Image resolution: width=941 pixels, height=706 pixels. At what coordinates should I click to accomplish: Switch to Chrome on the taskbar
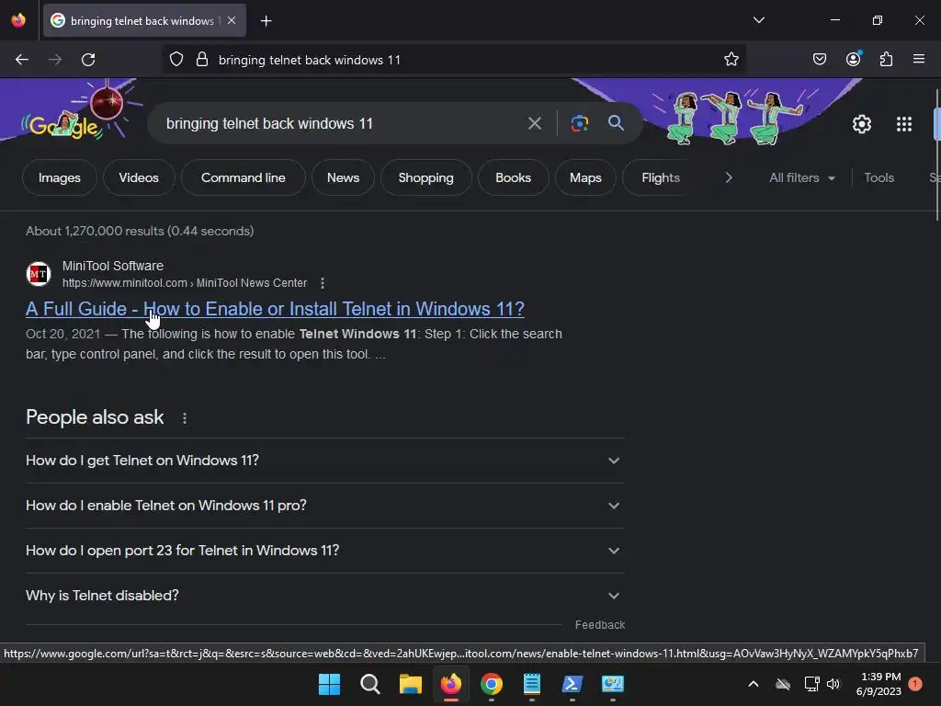pos(492,684)
